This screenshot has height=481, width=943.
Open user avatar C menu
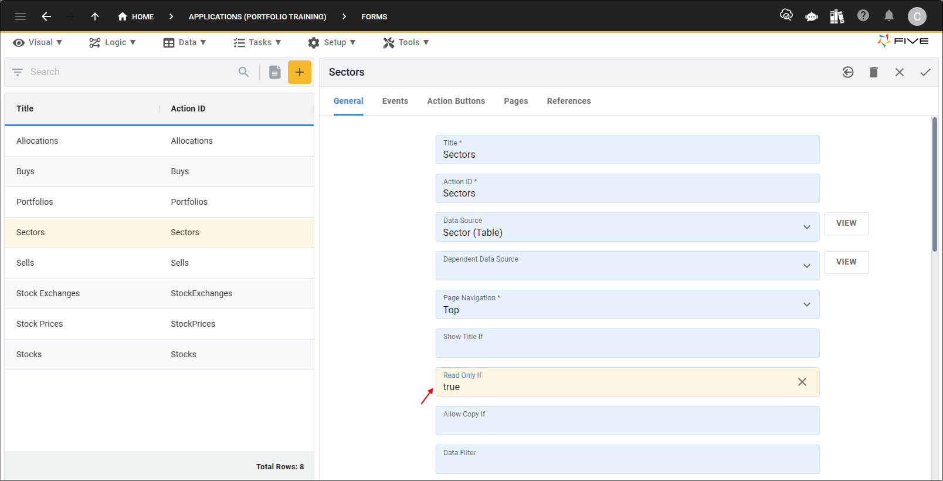(917, 16)
